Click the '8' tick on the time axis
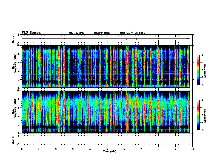 coord(158,149)
